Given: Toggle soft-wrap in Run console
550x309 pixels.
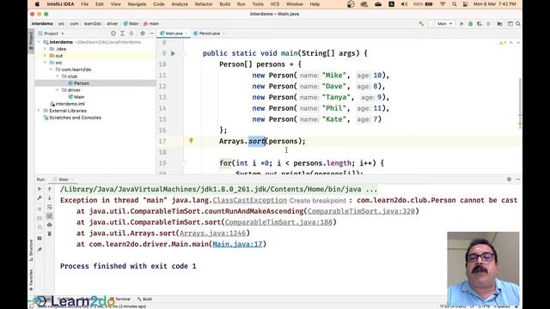Looking at the screenshot, I should (x=50, y=207).
